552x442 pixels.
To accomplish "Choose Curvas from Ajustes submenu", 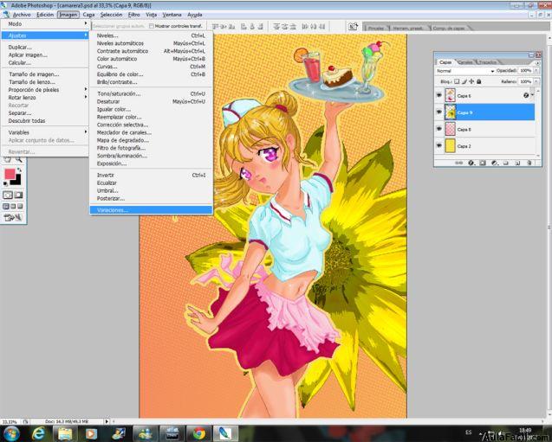I will coord(152,67).
